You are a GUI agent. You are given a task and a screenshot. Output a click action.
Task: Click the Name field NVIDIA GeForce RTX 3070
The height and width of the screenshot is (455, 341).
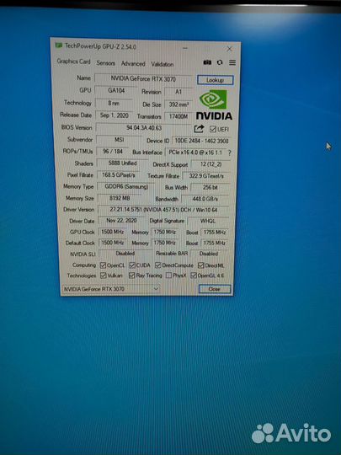pos(143,78)
